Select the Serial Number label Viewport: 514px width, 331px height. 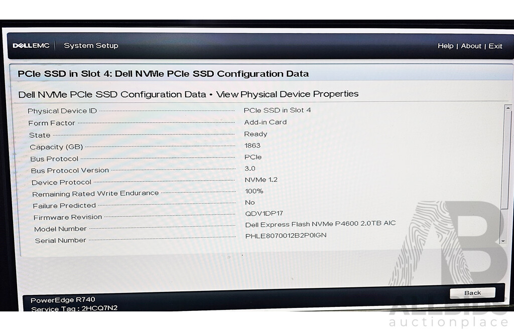(x=60, y=240)
